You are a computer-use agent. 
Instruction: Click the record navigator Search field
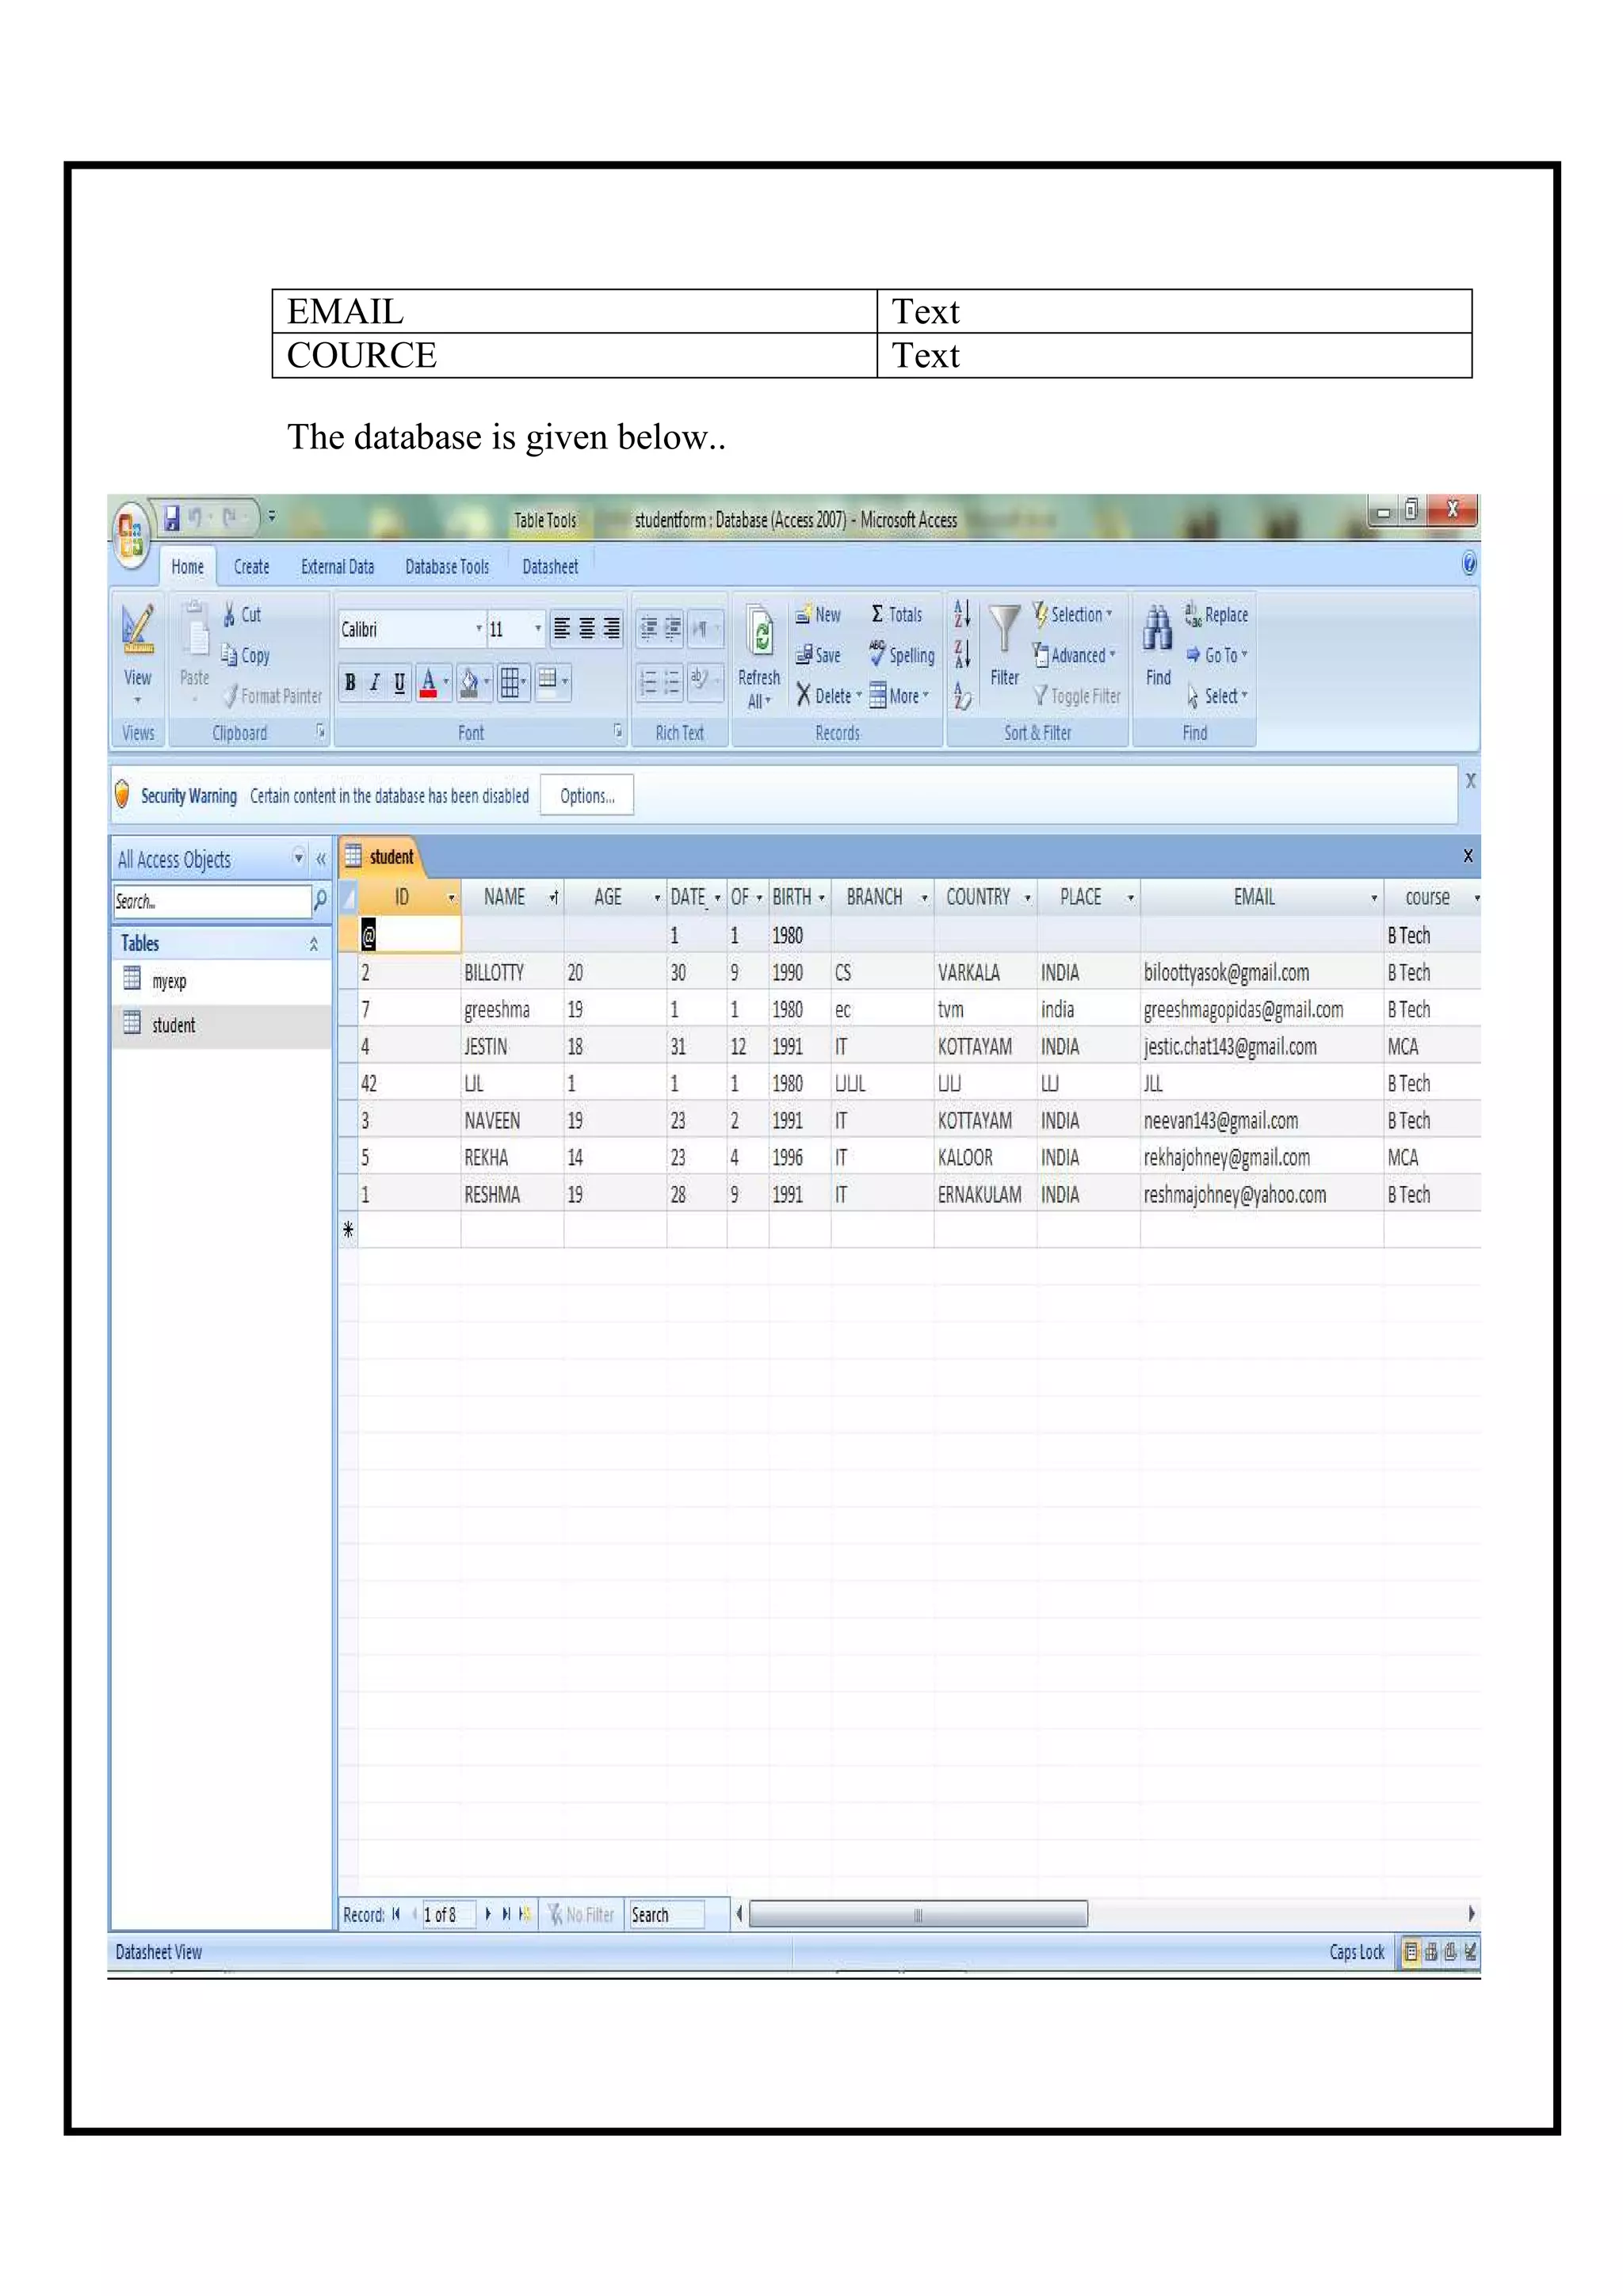666,1915
